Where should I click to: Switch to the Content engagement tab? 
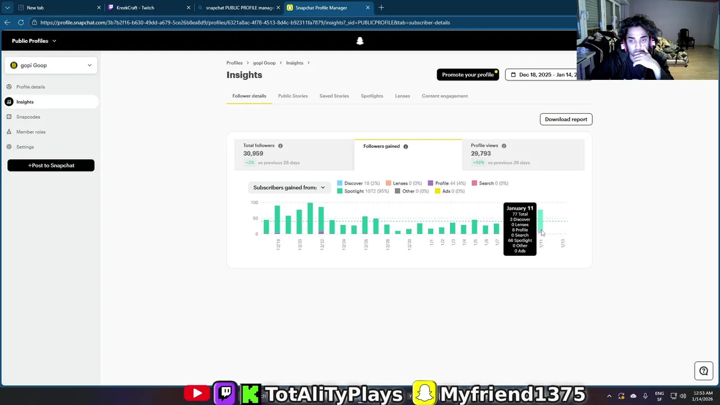point(445,96)
